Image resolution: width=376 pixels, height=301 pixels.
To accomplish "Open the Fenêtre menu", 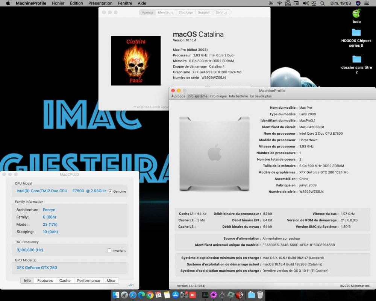I will coord(125,3).
